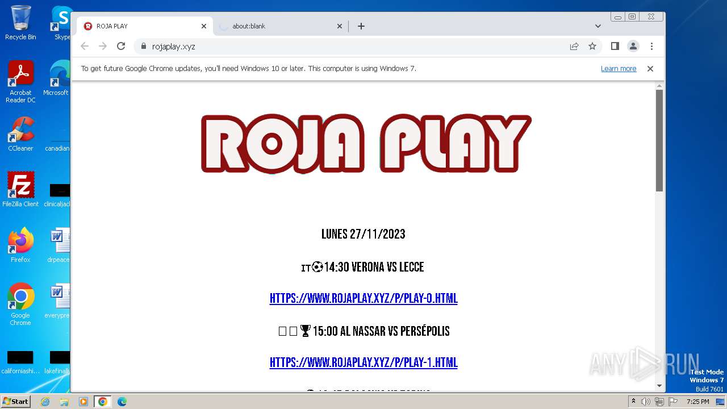The width and height of the screenshot is (727, 409).
Task: Bookmark this page with star icon
Action: tap(592, 46)
